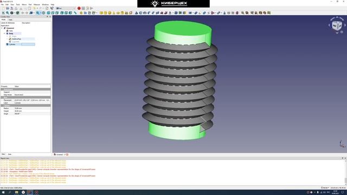This screenshot has width=347, height=195.
Task: Expand the AdditivePipe tree node
Action: coord(7,39)
